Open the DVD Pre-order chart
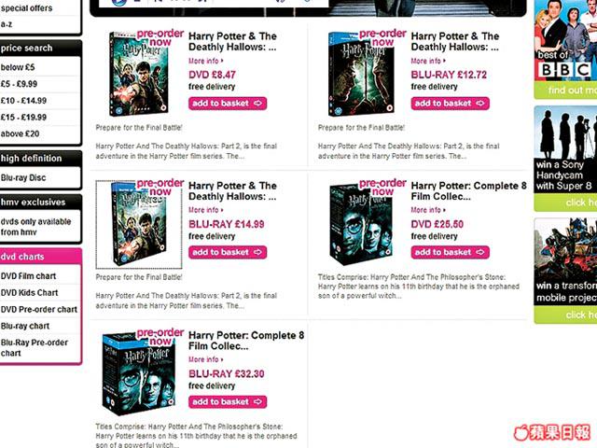The width and height of the screenshot is (597, 448). click(40, 309)
